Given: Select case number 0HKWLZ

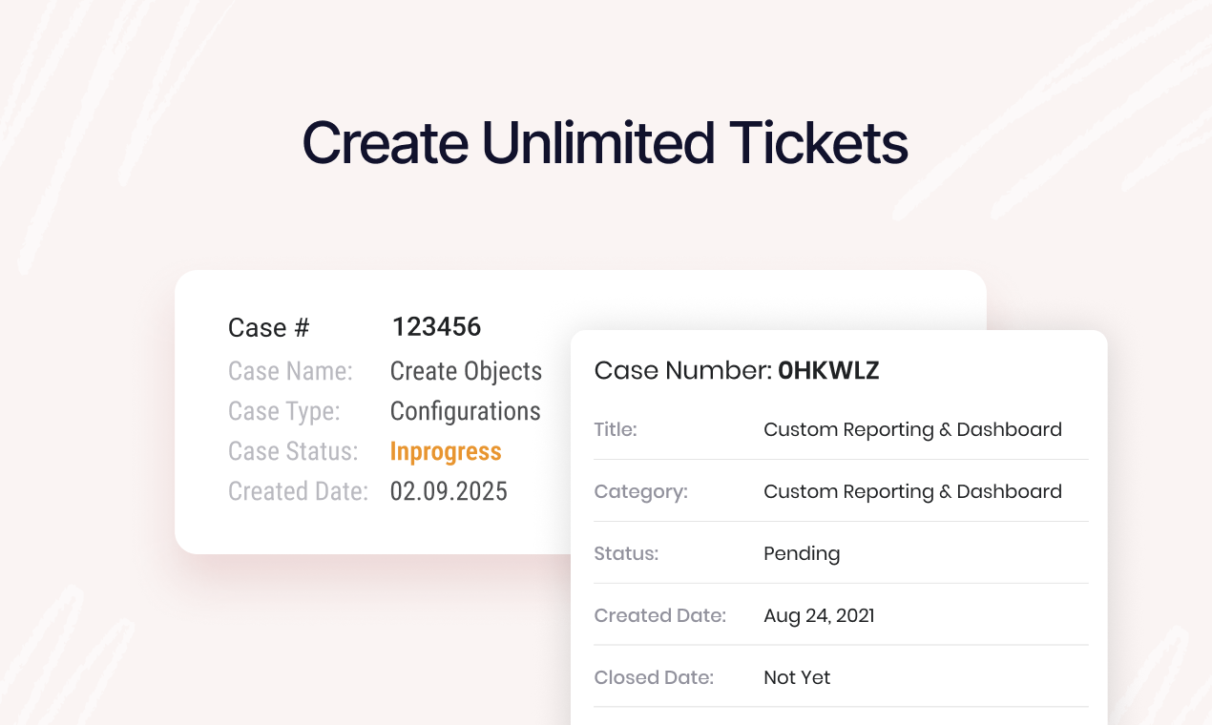Looking at the screenshot, I should [828, 371].
